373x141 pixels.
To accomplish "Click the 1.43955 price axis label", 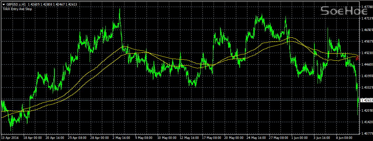I will click(x=366, y=76).
